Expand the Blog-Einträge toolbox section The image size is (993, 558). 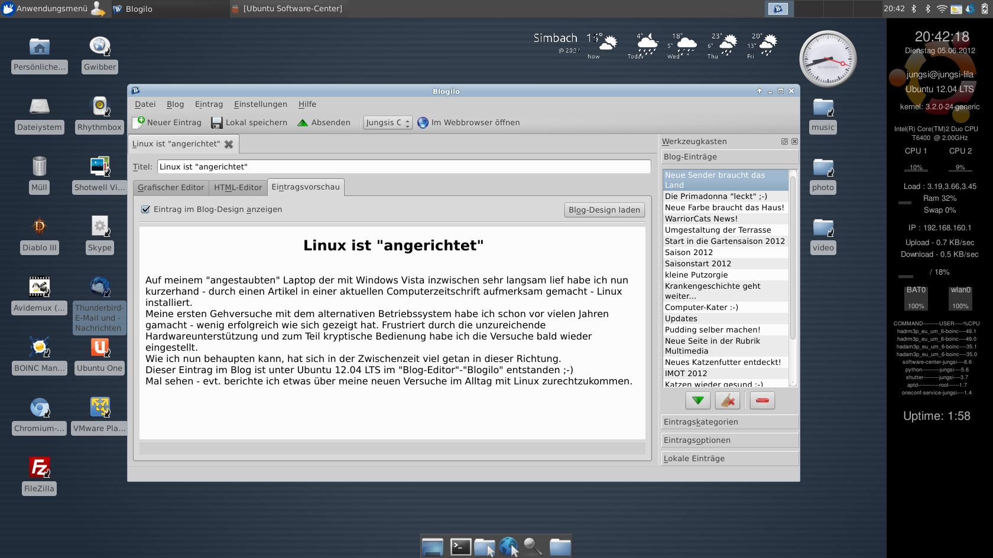[731, 157]
